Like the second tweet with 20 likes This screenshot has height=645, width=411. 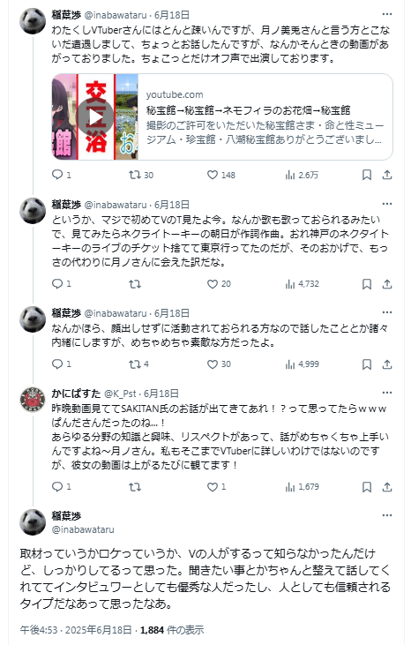(219, 284)
